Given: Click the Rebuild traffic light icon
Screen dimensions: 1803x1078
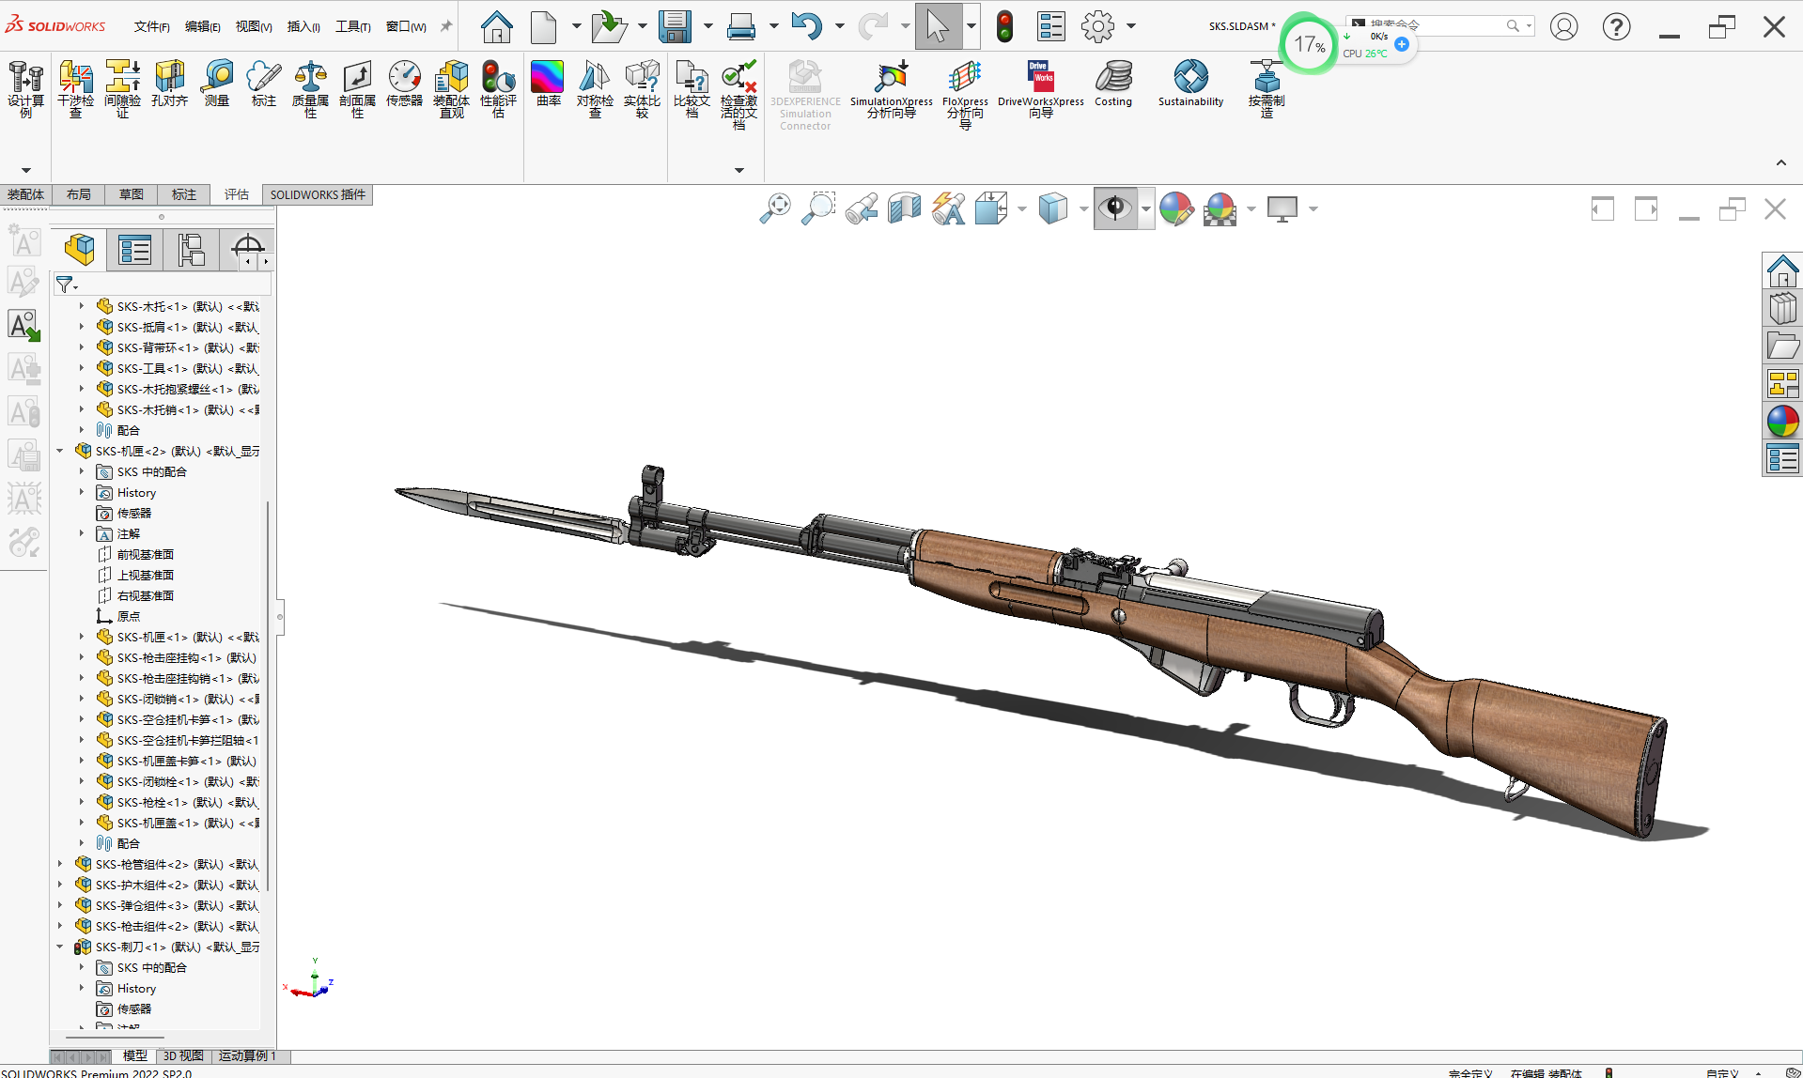Looking at the screenshot, I should click(x=1004, y=26).
